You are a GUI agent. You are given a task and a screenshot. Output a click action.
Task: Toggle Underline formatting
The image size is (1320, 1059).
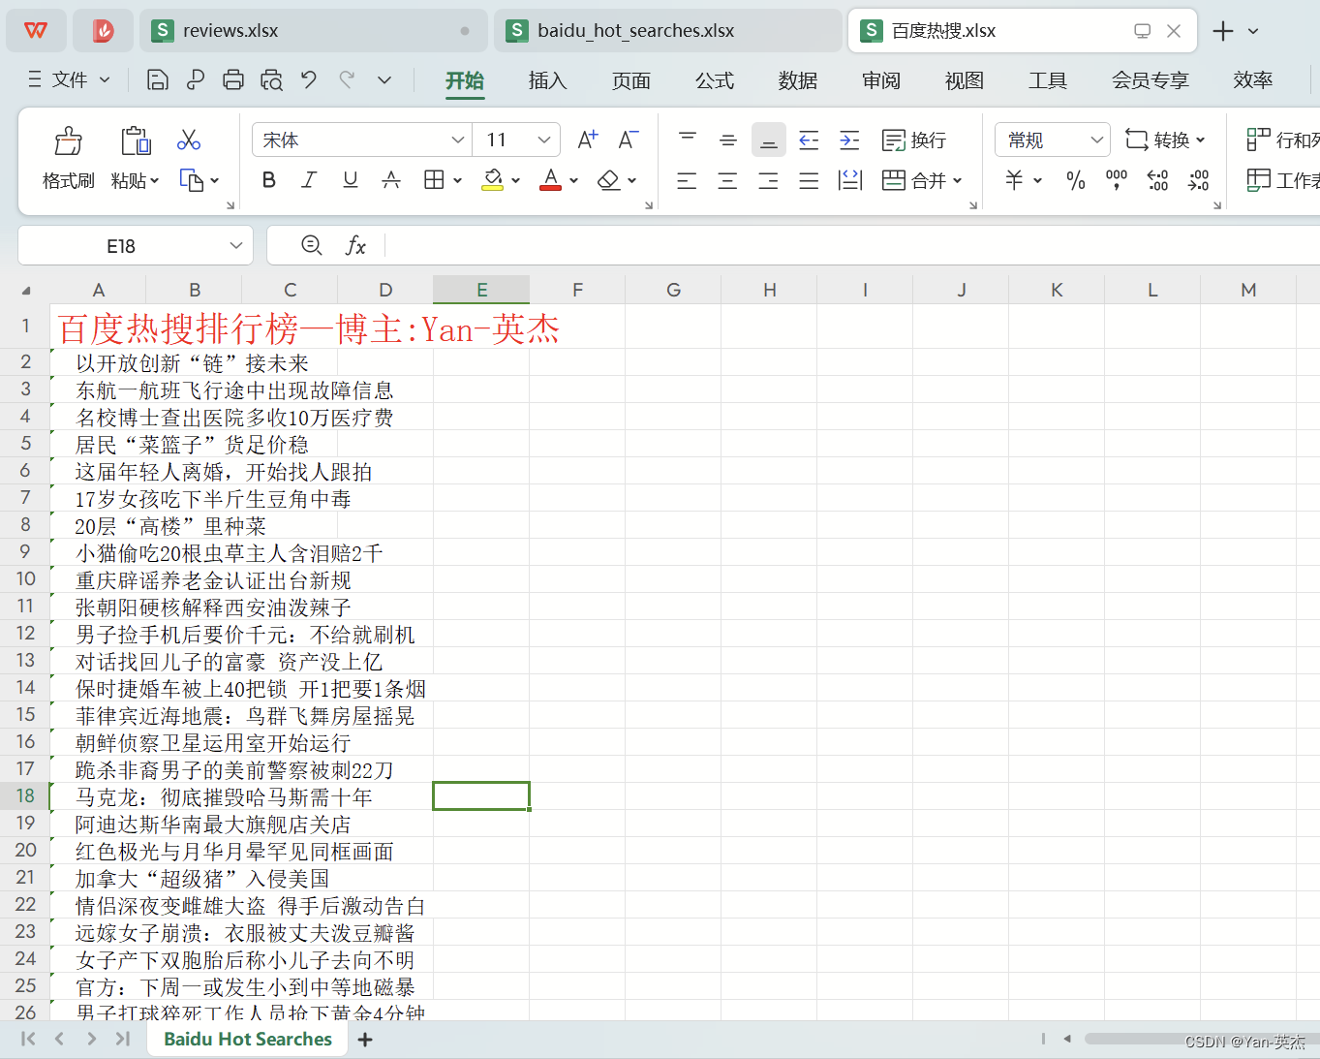coord(351,180)
